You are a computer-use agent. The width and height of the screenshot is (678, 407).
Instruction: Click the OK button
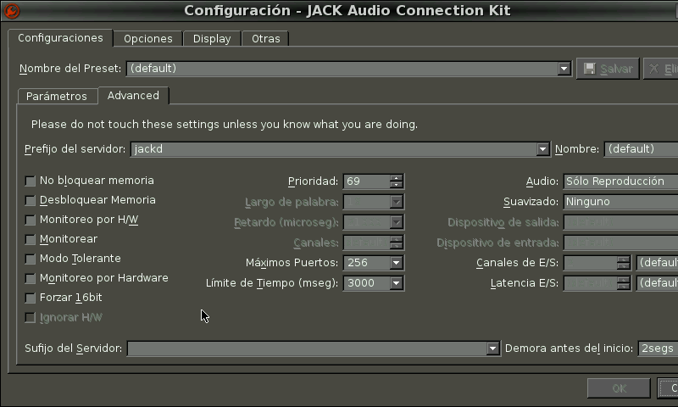point(619,388)
